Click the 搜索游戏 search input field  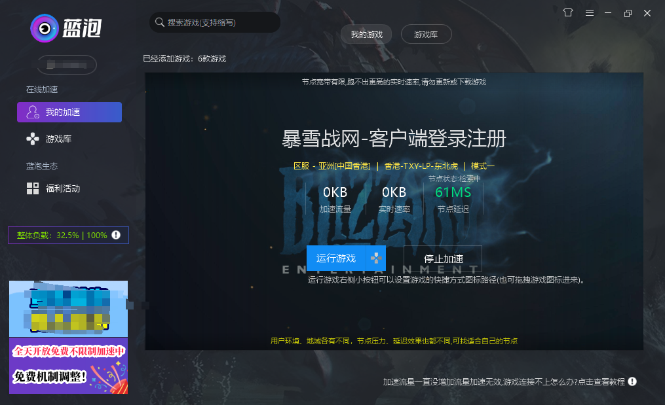click(219, 22)
